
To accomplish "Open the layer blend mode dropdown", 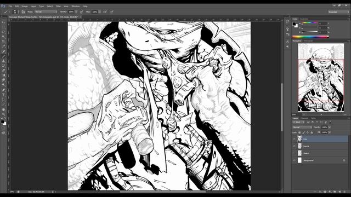I will click(x=302, y=128).
